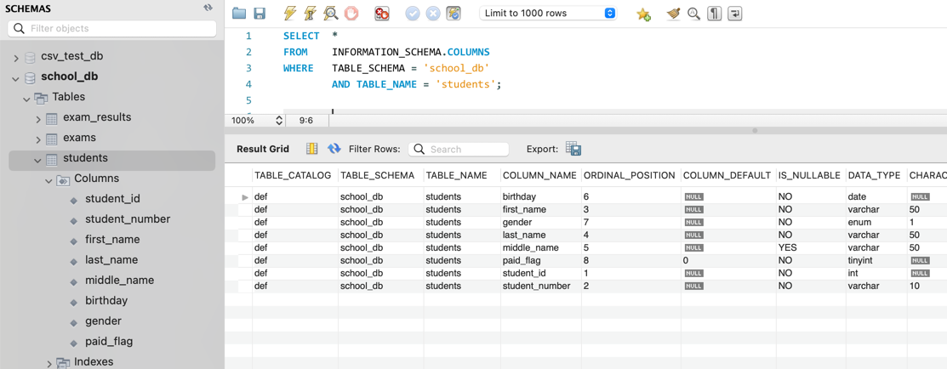This screenshot has height=369, width=947.
Task: Toggle word wrap in the editor
Action: (x=735, y=14)
